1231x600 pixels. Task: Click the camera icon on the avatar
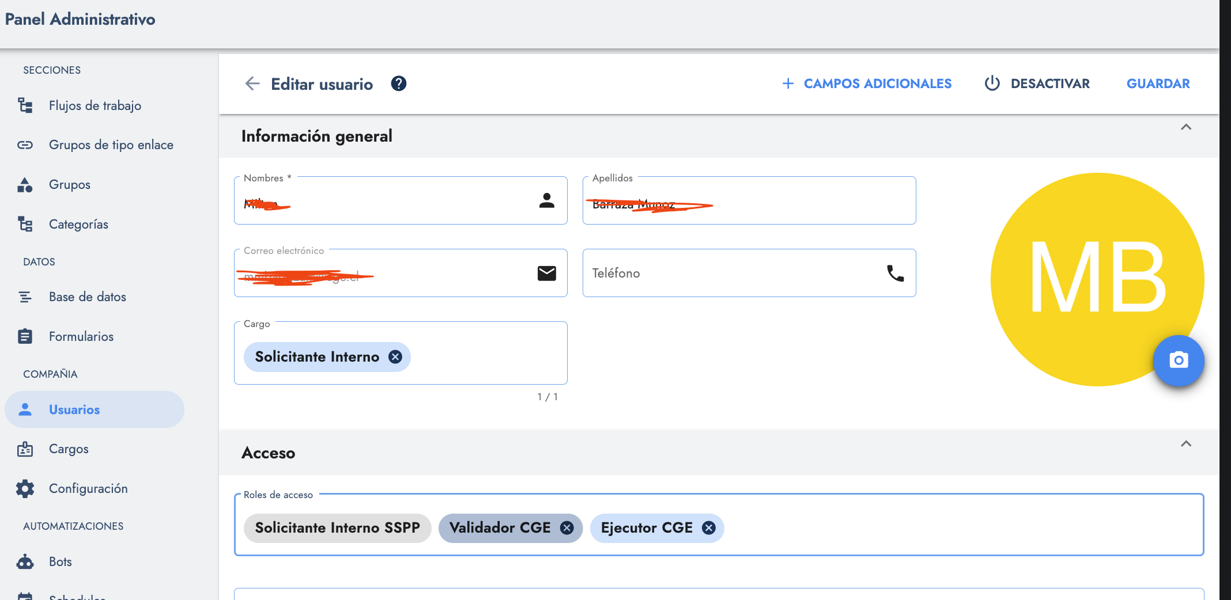coord(1179,361)
